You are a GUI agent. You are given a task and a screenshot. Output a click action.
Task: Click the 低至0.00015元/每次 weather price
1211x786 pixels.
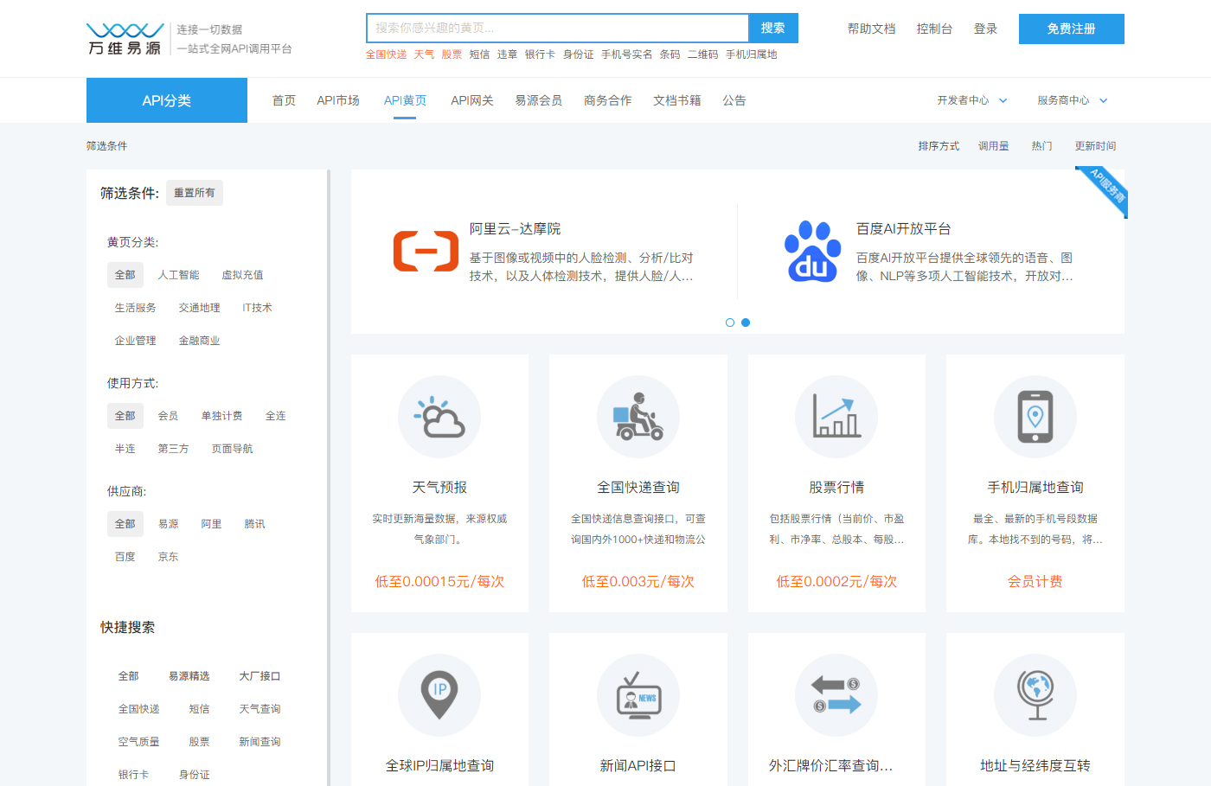(439, 582)
